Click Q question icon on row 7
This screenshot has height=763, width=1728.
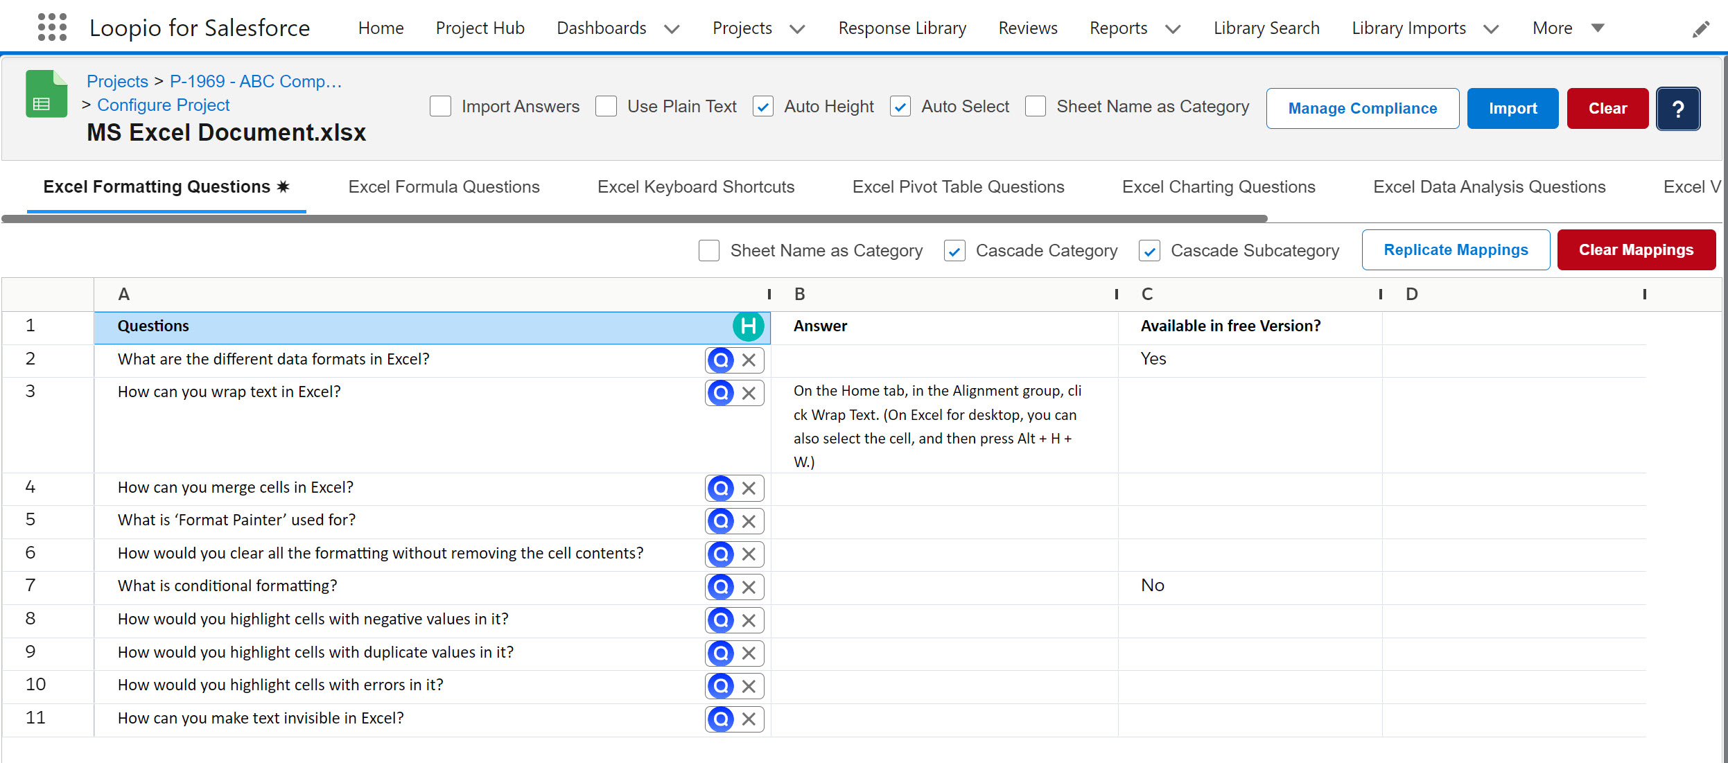[721, 587]
